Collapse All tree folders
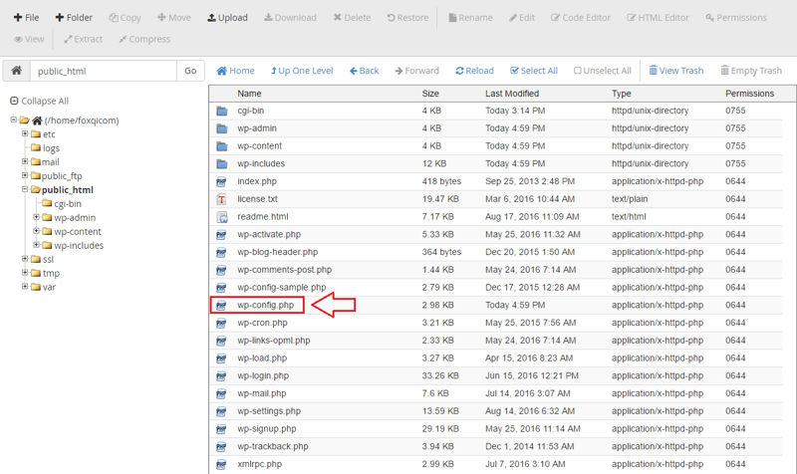 coord(39,101)
